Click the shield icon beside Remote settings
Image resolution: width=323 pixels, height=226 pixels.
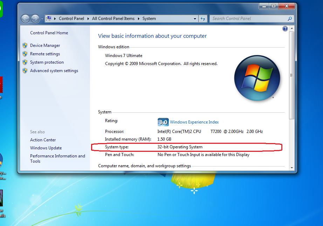(25, 54)
